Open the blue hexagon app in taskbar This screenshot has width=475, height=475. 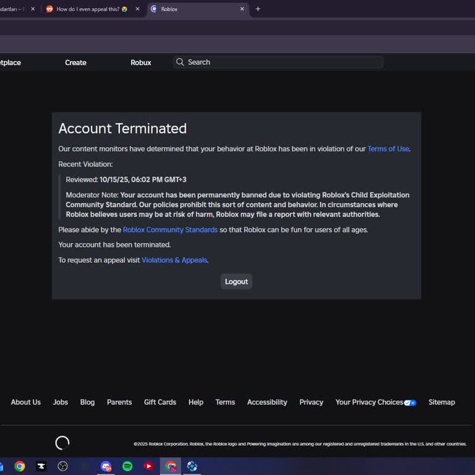point(192,466)
